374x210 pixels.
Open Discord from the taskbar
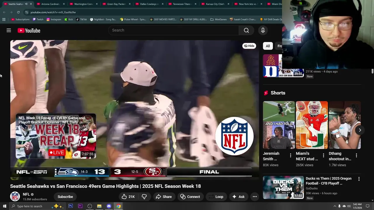(109, 206)
